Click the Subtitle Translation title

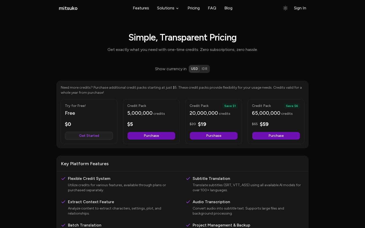click(x=211, y=179)
